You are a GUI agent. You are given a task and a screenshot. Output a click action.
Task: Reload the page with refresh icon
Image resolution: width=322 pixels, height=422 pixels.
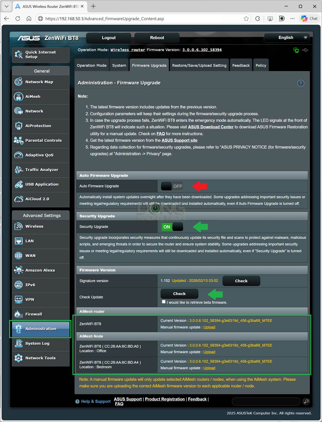pos(18,18)
